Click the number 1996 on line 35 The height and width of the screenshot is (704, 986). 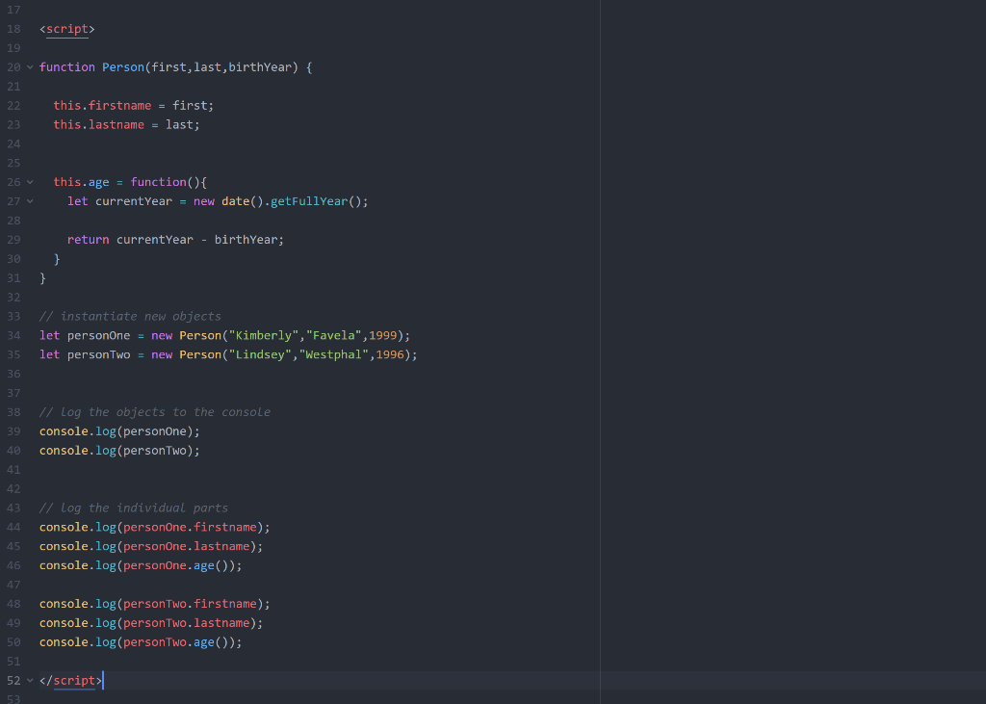[389, 354]
